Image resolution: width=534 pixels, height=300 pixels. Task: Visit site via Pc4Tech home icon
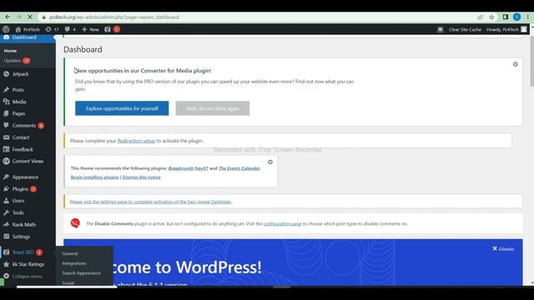pyautogui.click(x=28, y=30)
